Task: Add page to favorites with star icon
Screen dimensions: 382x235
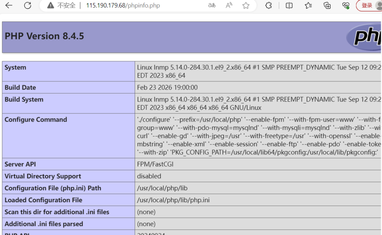Action: (x=246, y=6)
